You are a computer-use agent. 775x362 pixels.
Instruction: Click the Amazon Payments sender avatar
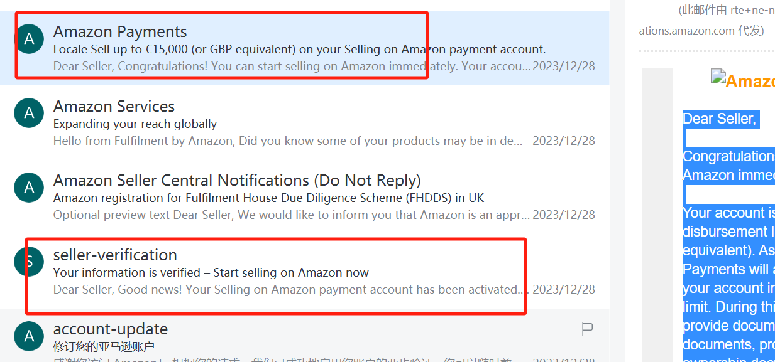[x=29, y=39]
